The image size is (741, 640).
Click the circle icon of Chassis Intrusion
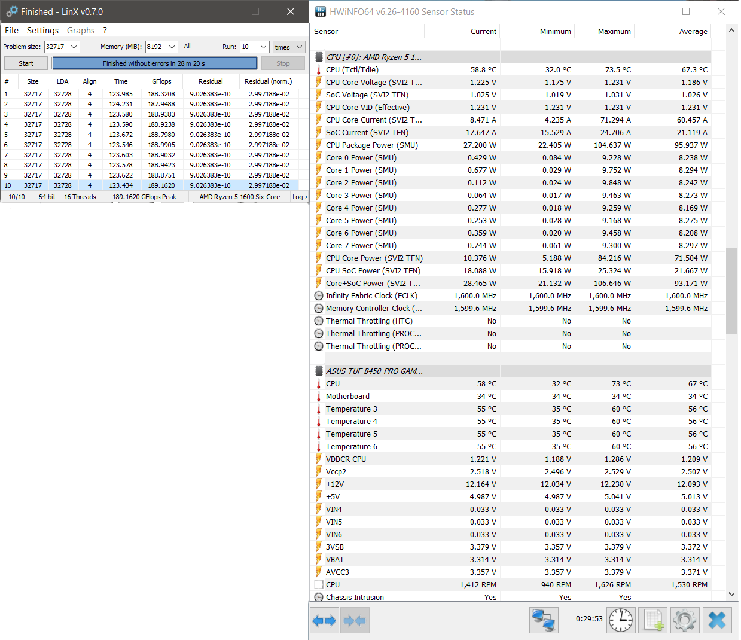pyautogui.click(x=319, y=598)
